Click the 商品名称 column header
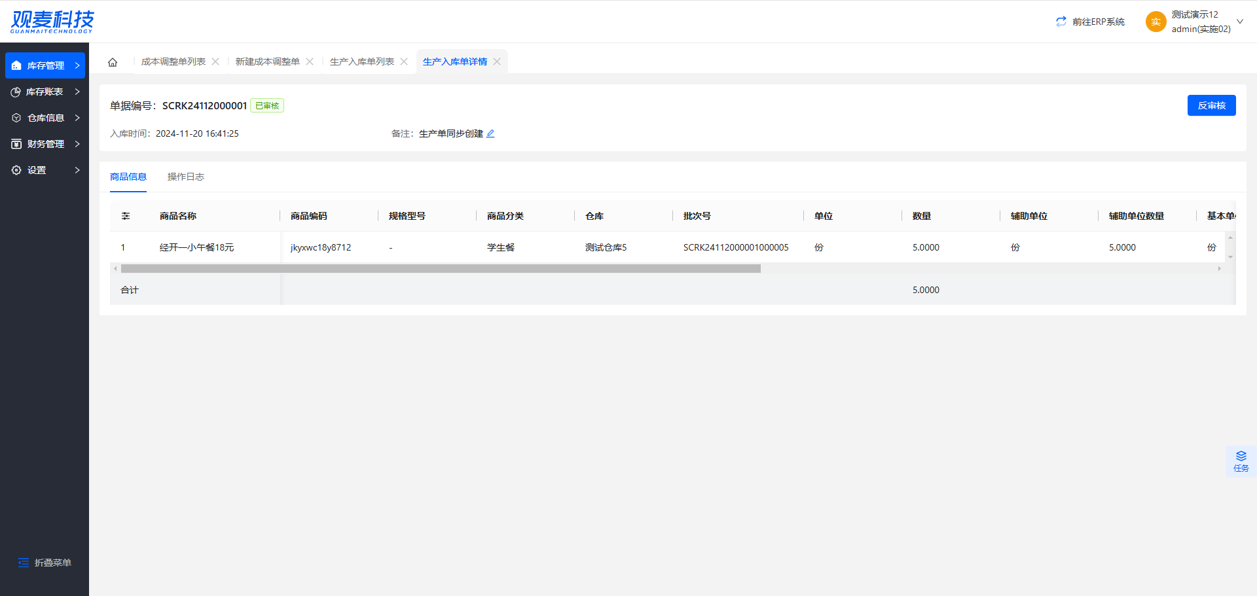 pos(178,216)
